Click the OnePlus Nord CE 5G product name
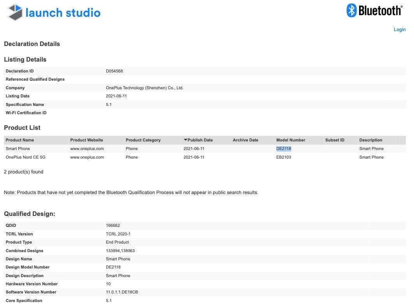 [x=26, y=157]
